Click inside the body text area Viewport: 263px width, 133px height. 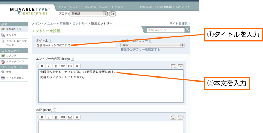click(111, 86)
